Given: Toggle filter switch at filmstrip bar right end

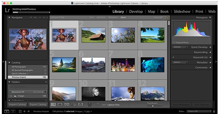Looking at the screenshot, I should tap(214, 111).
